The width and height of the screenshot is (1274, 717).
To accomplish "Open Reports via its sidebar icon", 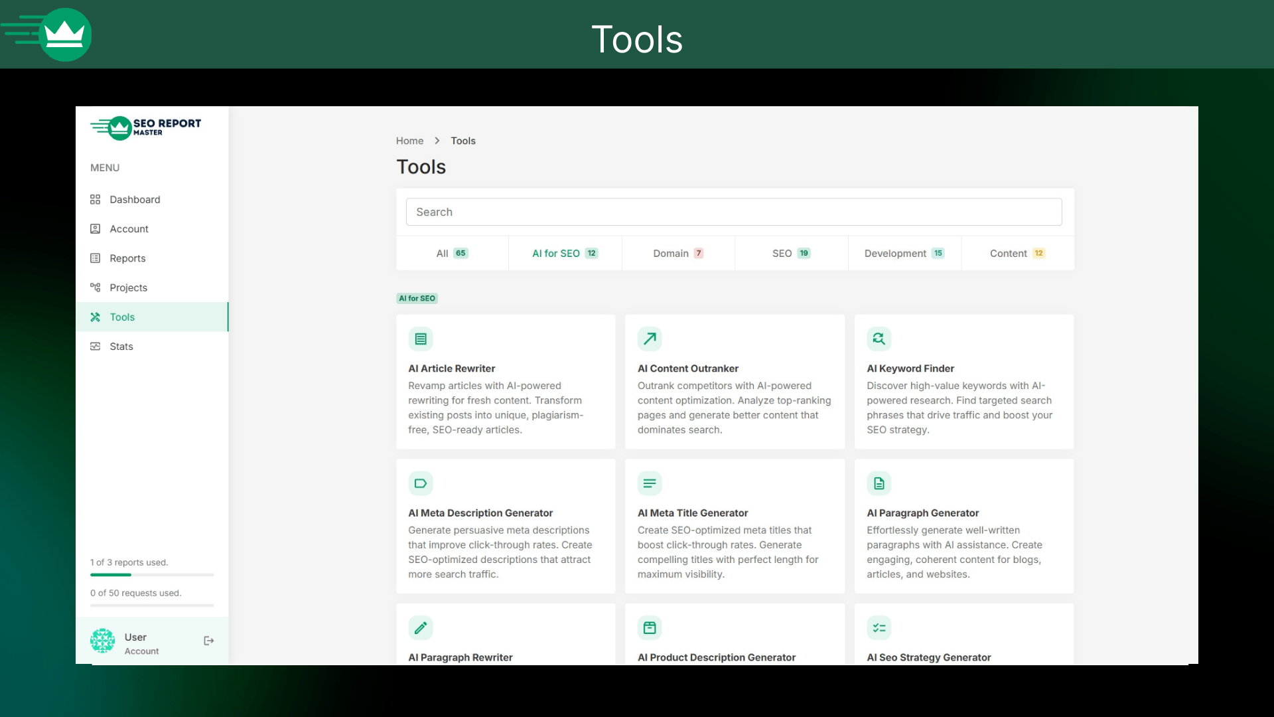I will [x=95, y=258].
